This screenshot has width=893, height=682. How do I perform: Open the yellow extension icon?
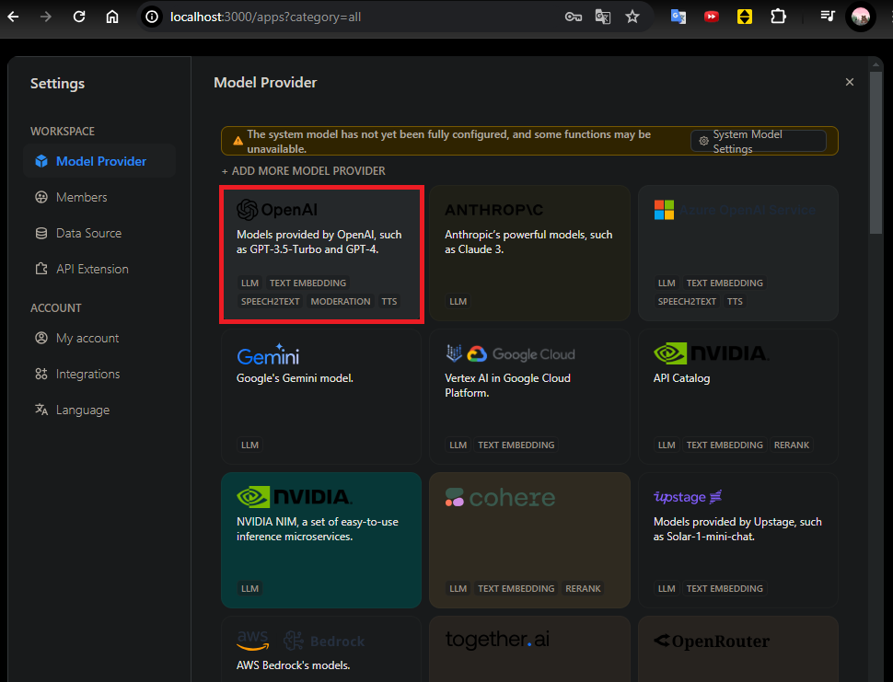[745, 17]
